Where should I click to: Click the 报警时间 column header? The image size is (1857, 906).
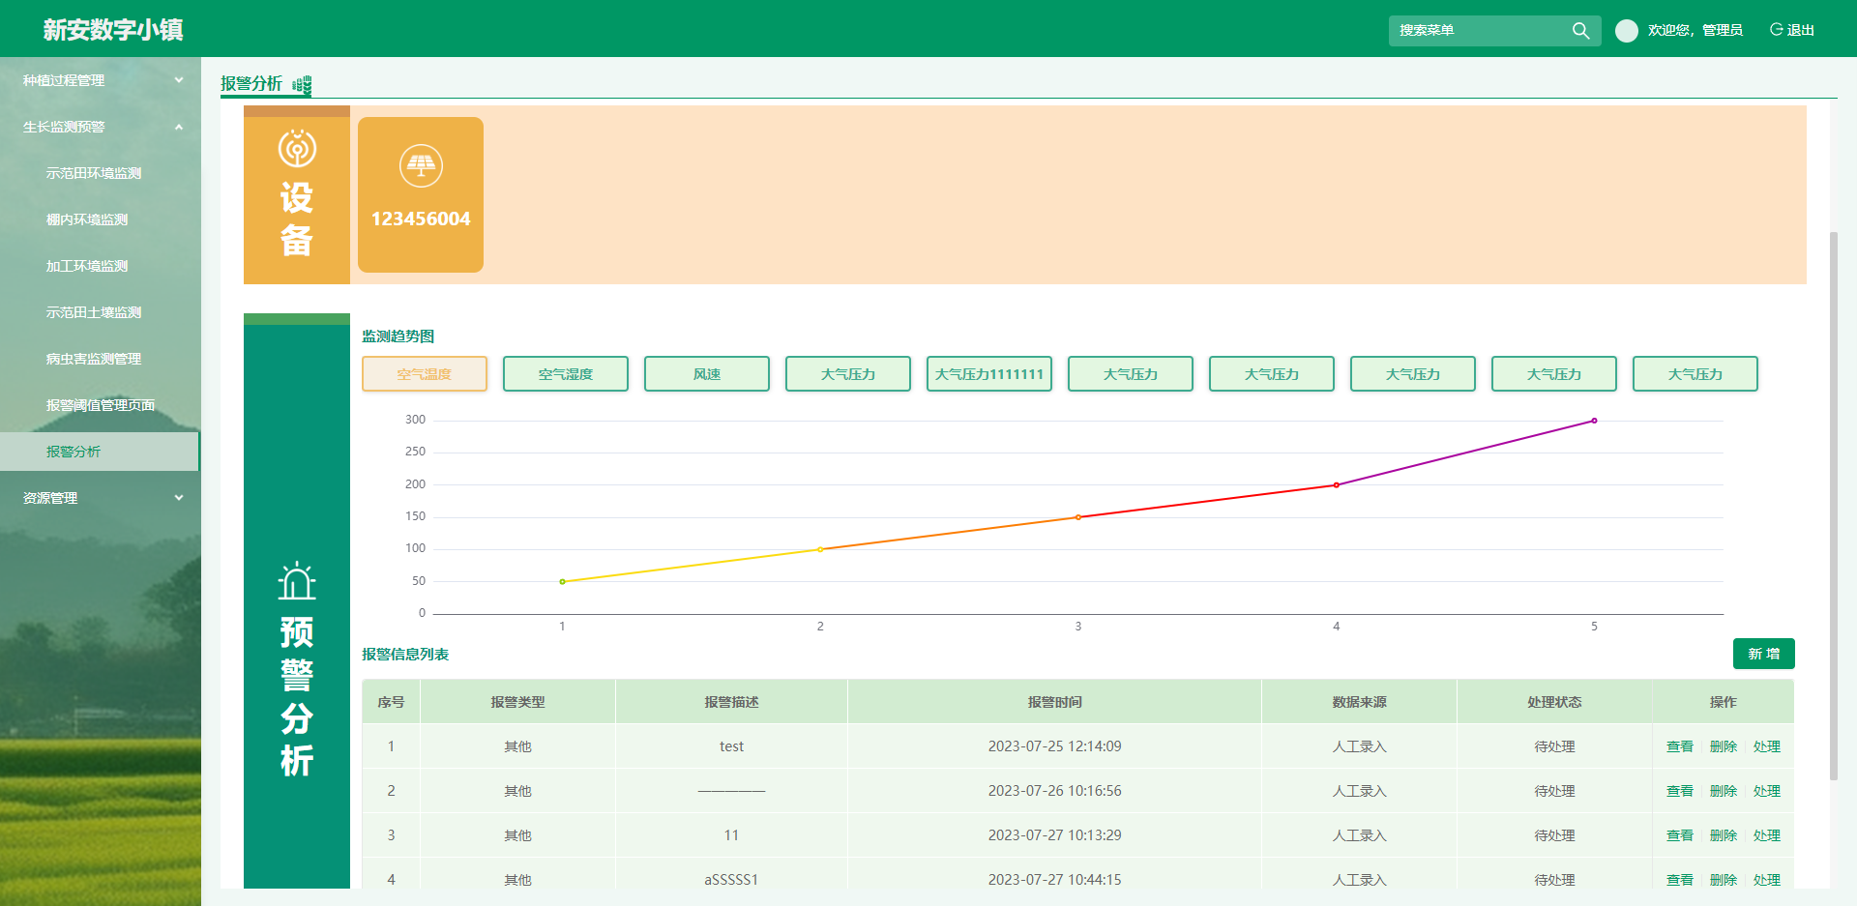coord(1054,702)
